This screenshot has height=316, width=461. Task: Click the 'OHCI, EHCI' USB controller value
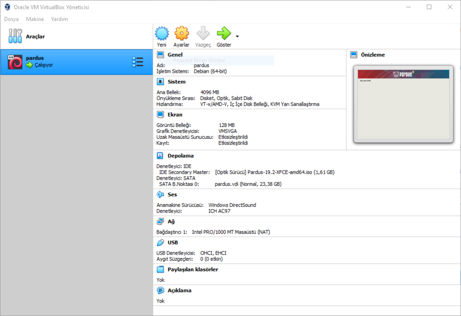click(x=214, y=253)
